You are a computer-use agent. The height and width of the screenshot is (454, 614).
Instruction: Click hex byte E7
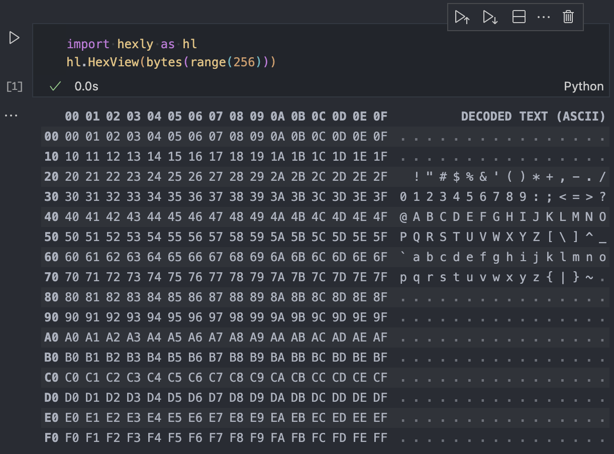coord(216,418)
